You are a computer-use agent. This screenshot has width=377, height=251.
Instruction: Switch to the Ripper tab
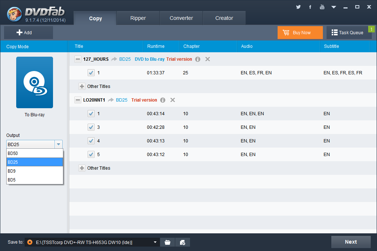click(138, 18)
